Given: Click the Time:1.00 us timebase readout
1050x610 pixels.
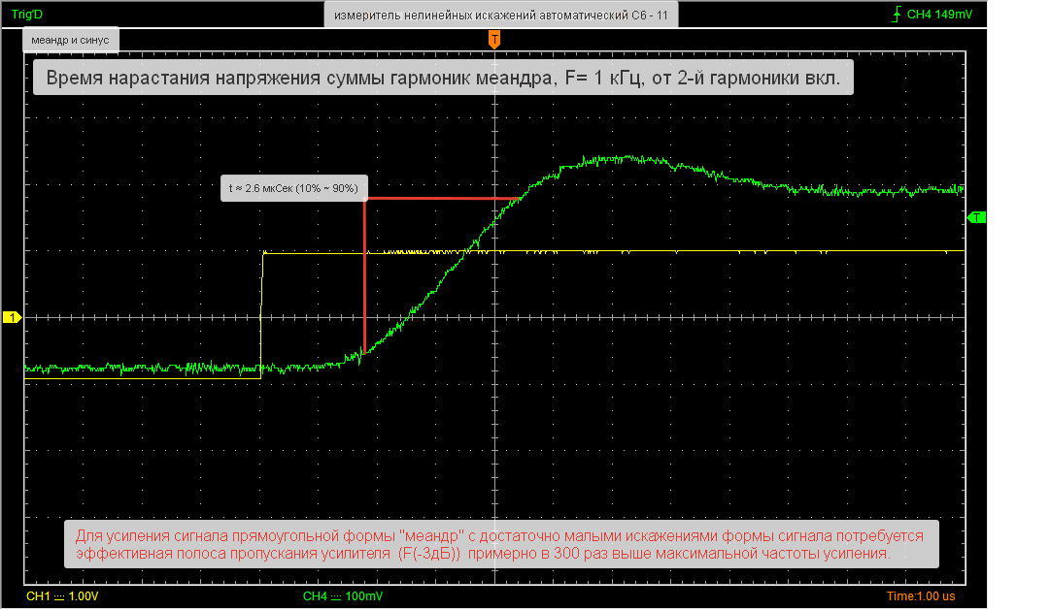Looking at the screenshot, I should (921, 596).
